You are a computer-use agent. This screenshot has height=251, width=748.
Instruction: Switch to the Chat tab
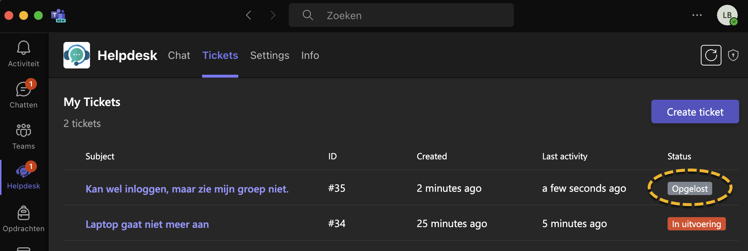tap(179, 55)
